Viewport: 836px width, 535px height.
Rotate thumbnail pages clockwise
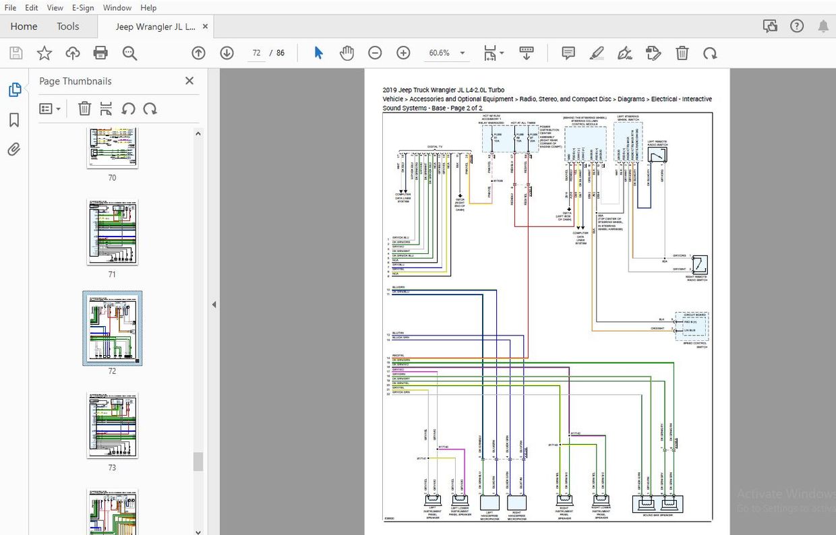tap(150, 108)
